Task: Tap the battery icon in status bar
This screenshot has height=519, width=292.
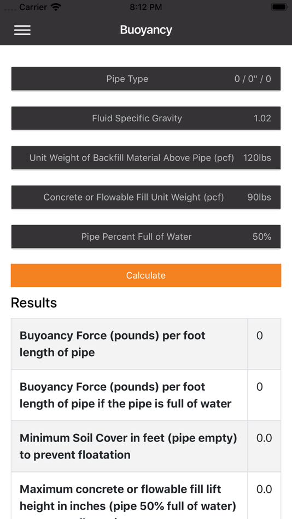Action: (279, 7)
